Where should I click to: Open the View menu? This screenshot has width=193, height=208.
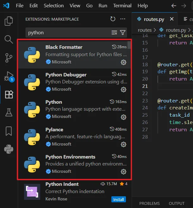point(75,6)
